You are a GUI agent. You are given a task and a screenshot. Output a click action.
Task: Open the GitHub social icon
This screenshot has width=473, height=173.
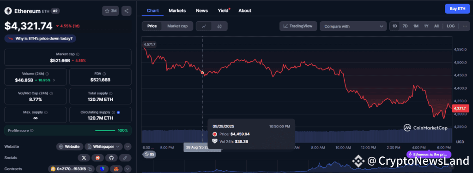(111, 158)
